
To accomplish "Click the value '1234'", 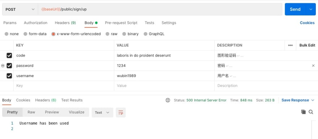I will 121,66.
